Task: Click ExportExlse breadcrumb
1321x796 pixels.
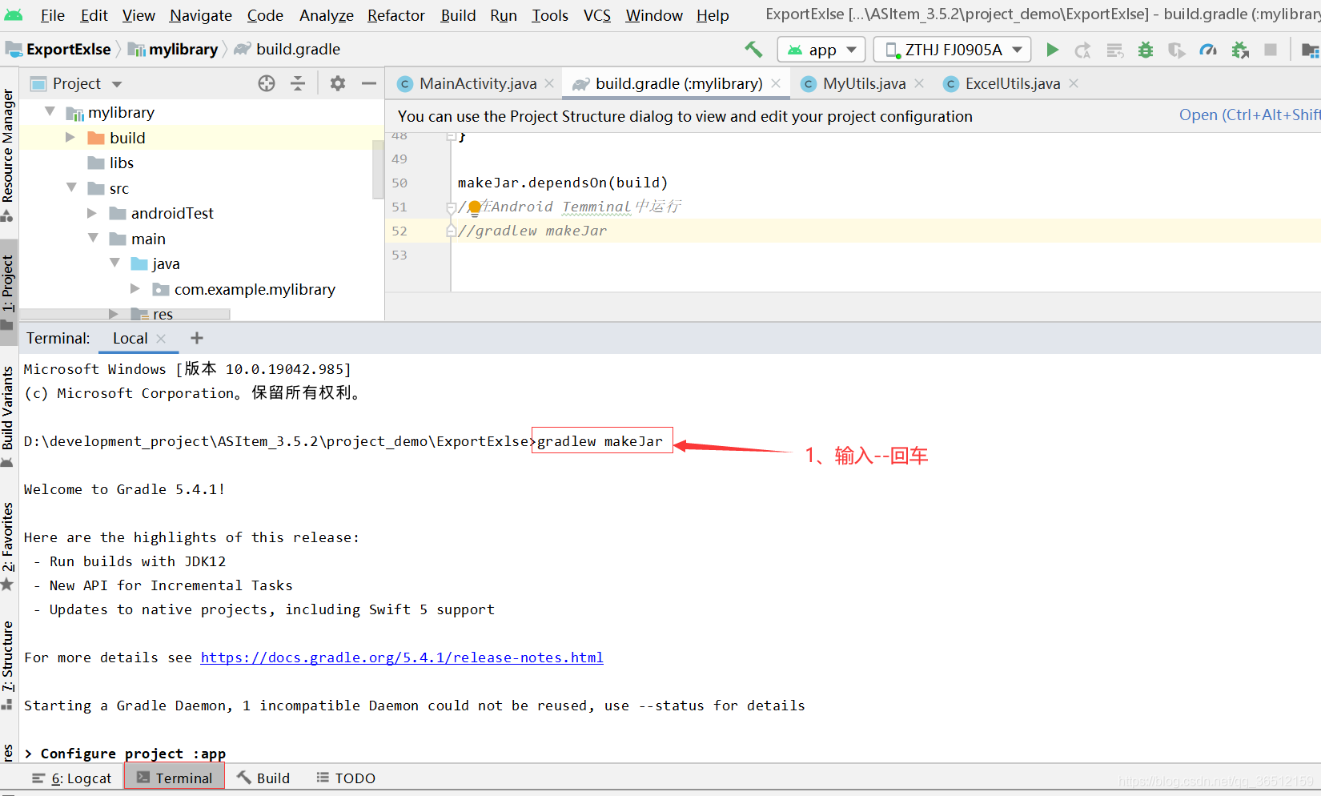Action: (x=59, y=50)
